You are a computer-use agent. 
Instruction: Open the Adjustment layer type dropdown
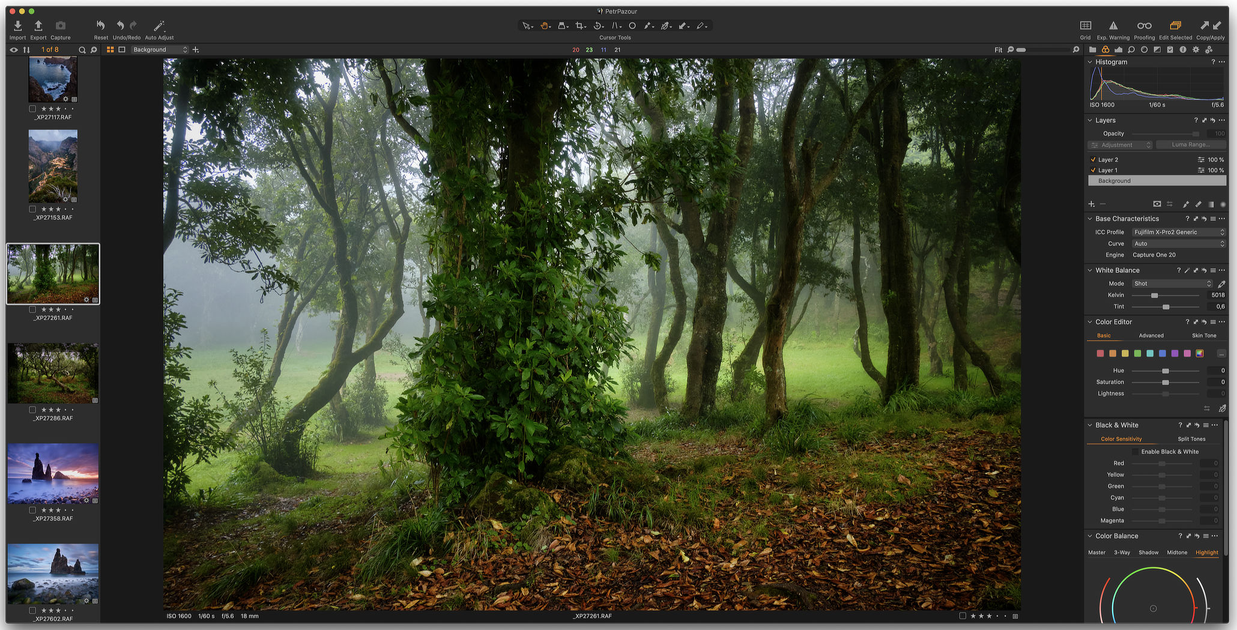click(x=1120, y=145)
